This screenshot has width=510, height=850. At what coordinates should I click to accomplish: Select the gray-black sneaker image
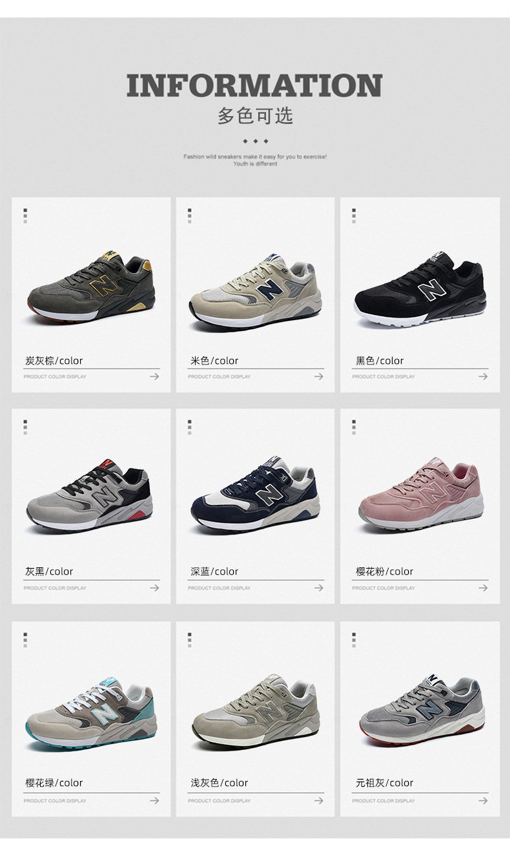click(x=90, y=496)
